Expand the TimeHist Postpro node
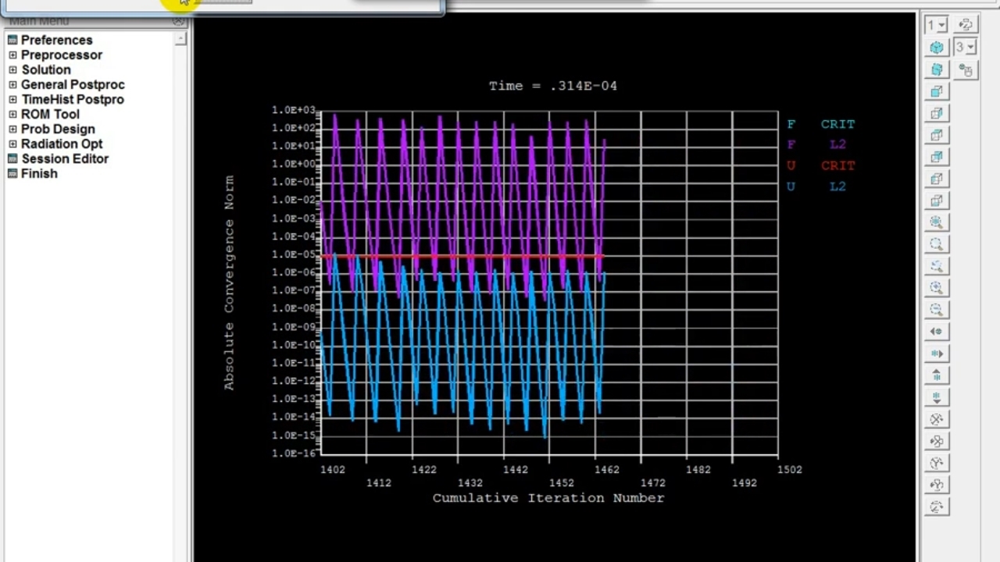This screenshot has width=1000, height=562. pyautogui.click(x=12, y=100)
